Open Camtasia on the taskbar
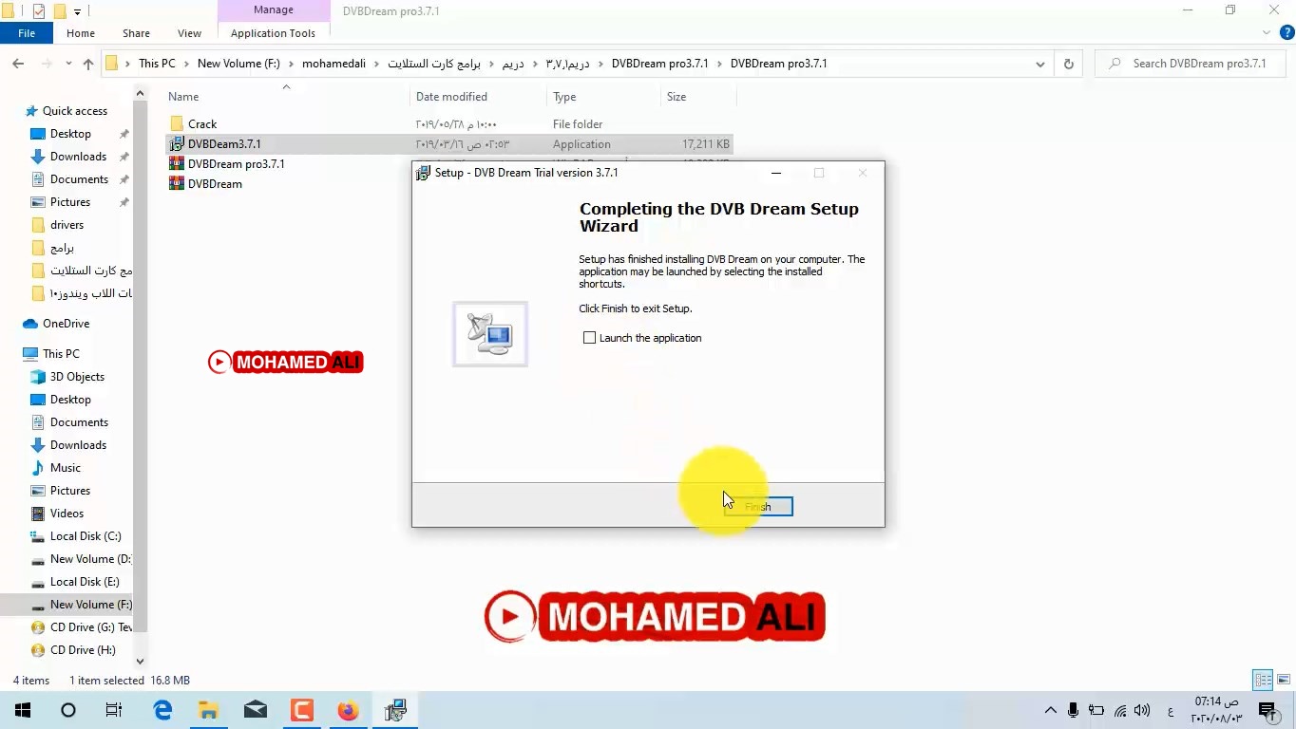The width and height of the screenshot is (1296, 729). click(301, 710)
